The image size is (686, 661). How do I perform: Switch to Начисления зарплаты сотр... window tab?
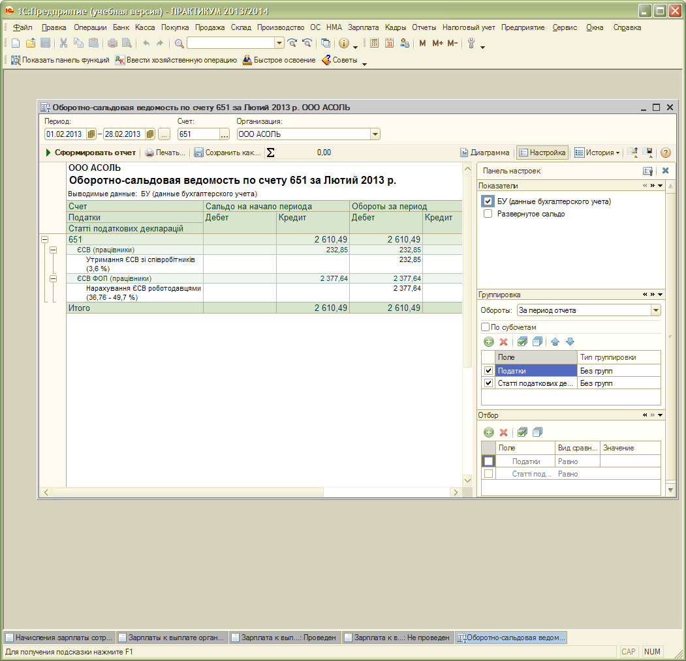pyautogui.click(x=59, y=638)
